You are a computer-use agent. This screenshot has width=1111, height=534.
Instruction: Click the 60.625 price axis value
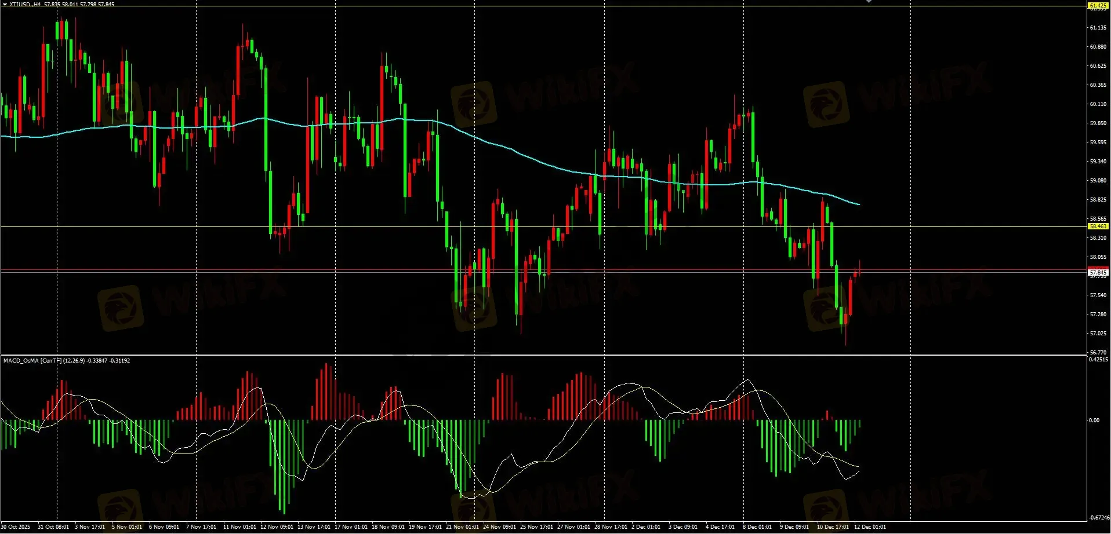[1098, 66]
